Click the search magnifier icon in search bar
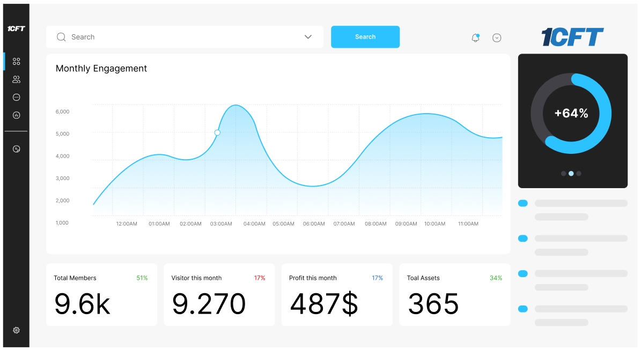This screenshot has width=641, height=350. tap(61, 37)
